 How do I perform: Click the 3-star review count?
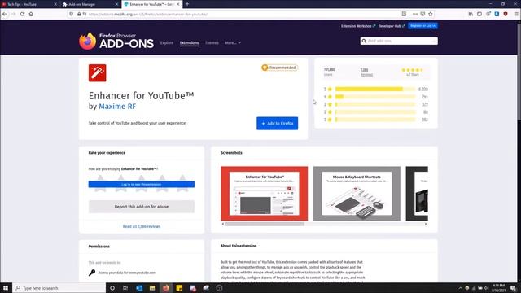[425, 104]
